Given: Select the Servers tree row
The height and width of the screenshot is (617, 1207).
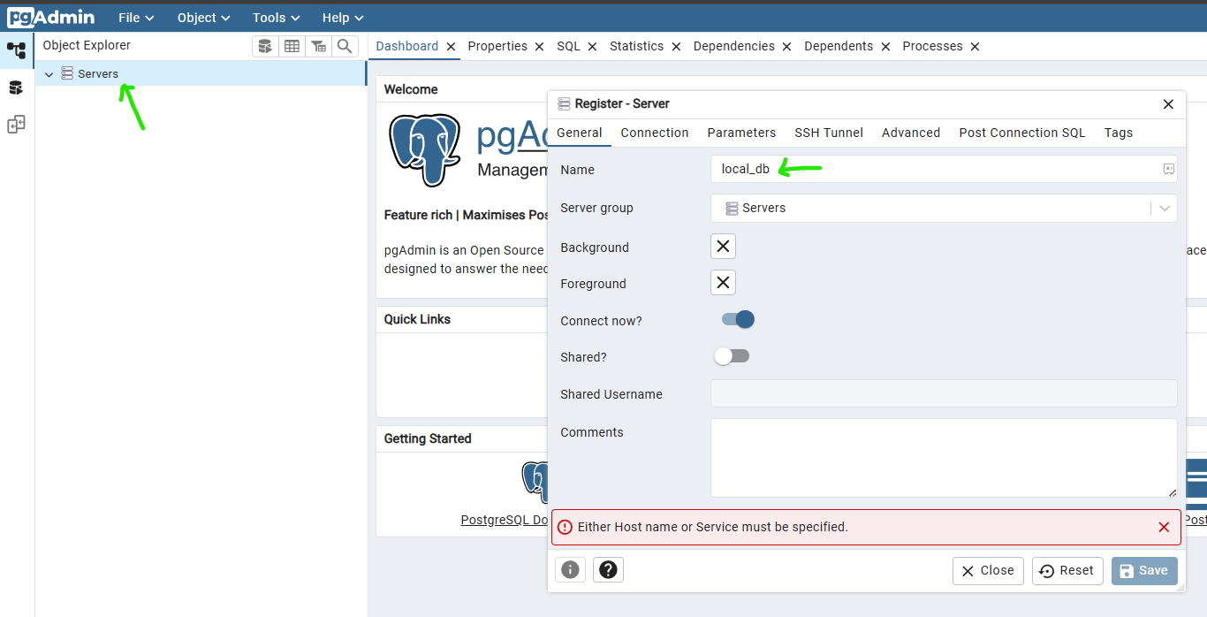Looking at the screenshot, I should tap(201, 73).
